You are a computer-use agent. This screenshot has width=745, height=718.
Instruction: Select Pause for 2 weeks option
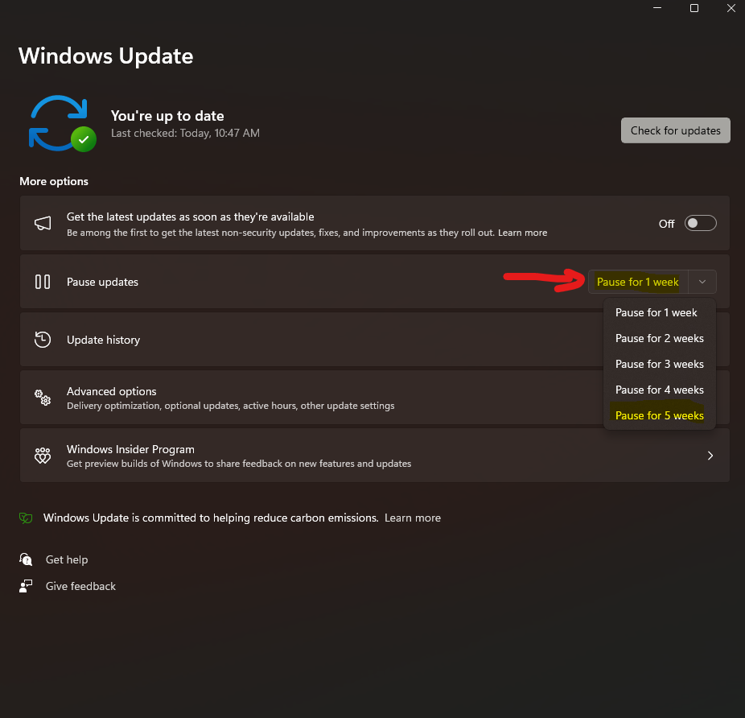pyautogui.click(x=660, y=338)
